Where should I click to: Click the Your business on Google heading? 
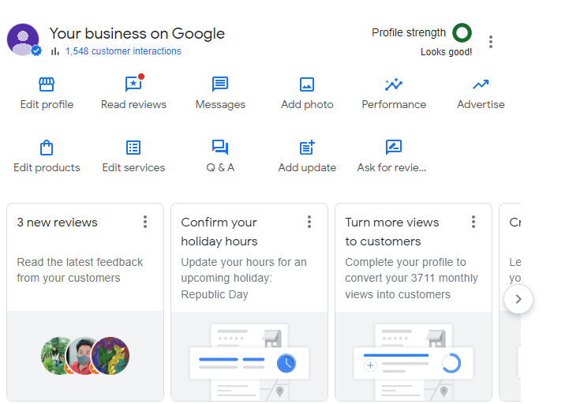click(137, 33)
